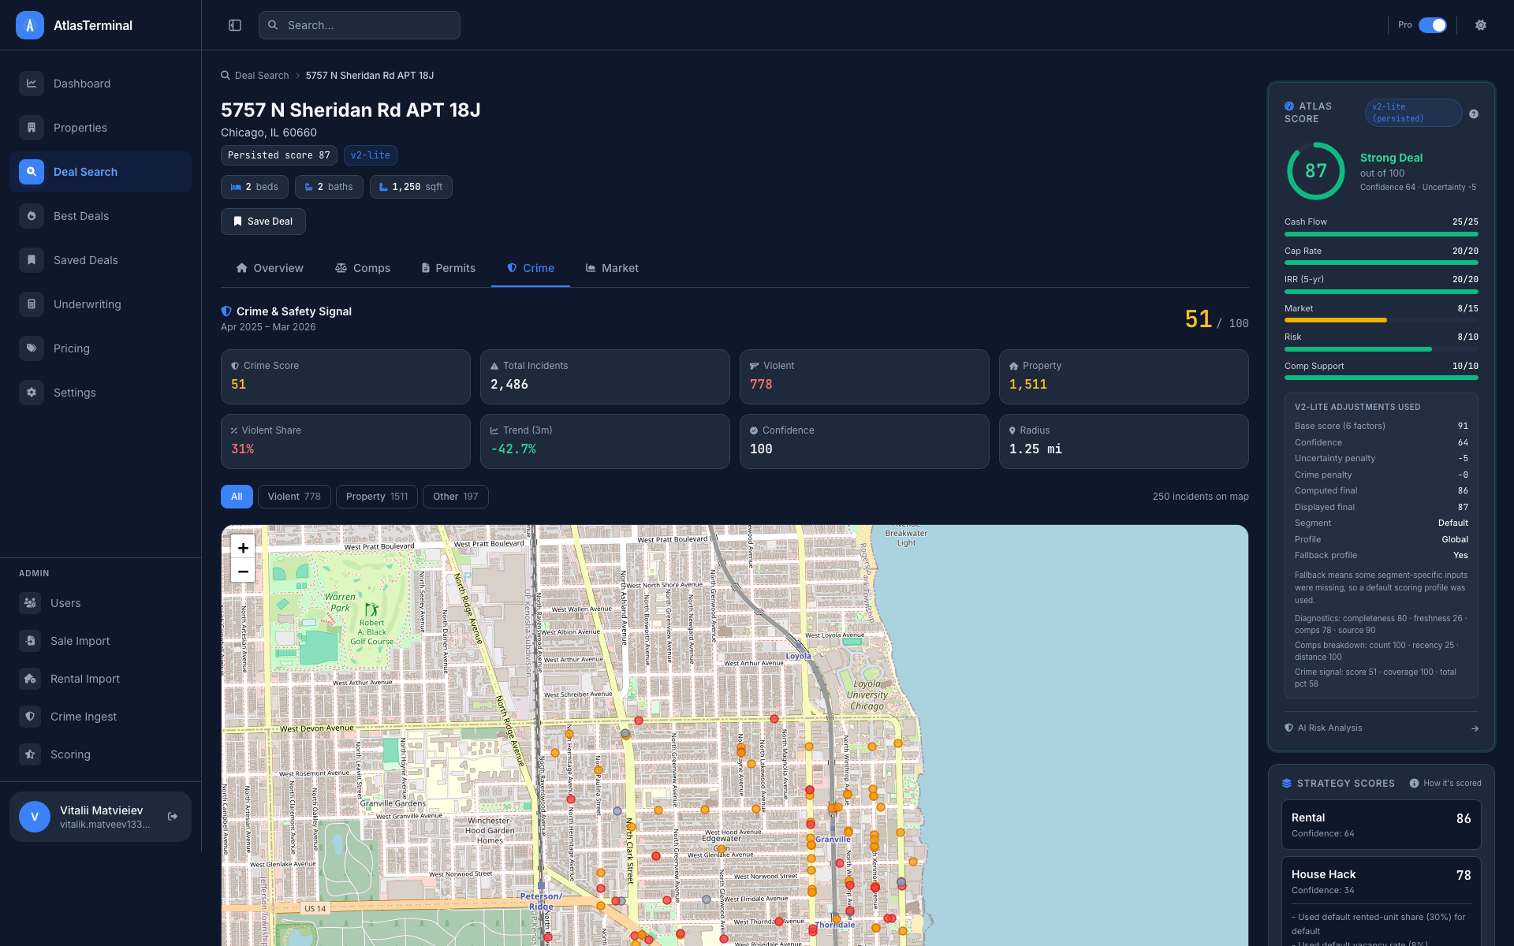Image resolution: width=1514 pixels, height=946 pixels.
Task: Click the Property 1,511 stat card
Action: [1124, 377]
